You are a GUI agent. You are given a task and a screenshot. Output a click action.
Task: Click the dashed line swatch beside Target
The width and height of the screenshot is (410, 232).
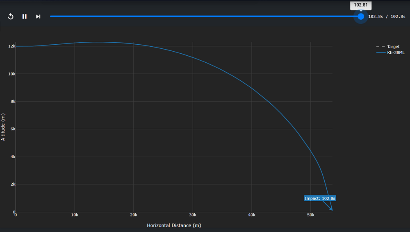click(x=380, y=47)
